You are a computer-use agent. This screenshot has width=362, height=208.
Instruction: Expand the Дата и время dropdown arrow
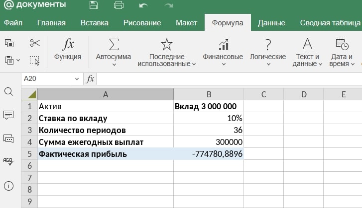[353, 64]
